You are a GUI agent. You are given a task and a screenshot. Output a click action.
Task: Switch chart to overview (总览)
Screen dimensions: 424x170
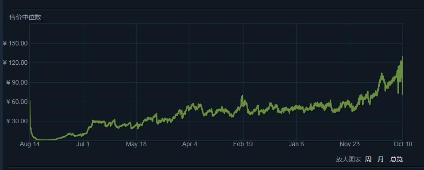tap(397, 159)
